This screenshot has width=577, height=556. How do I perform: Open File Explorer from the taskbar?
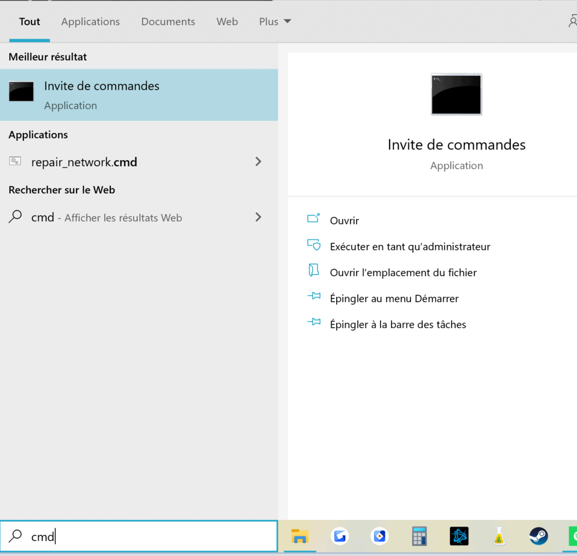point(299,536)
